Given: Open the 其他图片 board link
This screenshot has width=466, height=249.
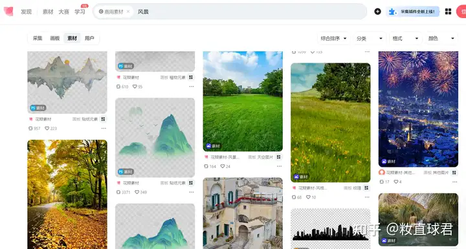Looking at the screenshot, I should point(441,172).
